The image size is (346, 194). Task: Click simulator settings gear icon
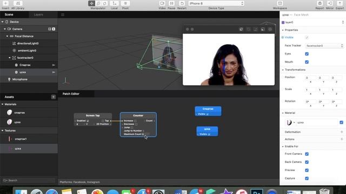point(270,29)
